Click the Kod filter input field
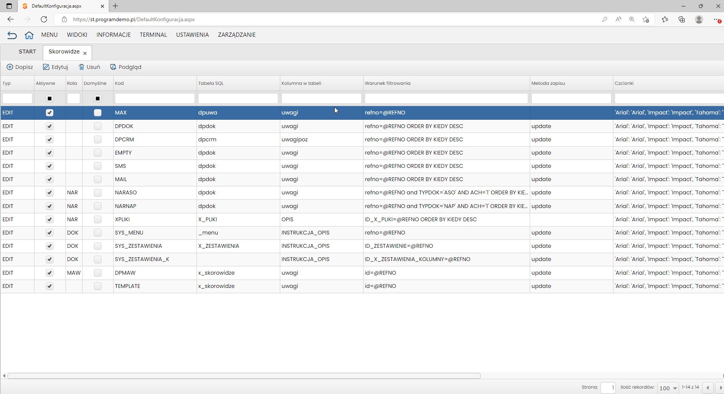The width and height of the screenshot is (724, 394). point(155,98)
